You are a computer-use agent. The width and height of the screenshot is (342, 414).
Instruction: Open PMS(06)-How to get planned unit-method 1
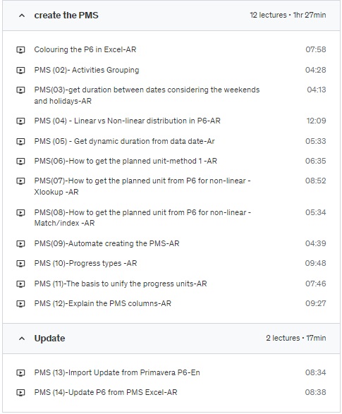(126, 161)
